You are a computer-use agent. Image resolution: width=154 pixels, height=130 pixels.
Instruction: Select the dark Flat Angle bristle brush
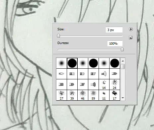[x=83, y=84]
